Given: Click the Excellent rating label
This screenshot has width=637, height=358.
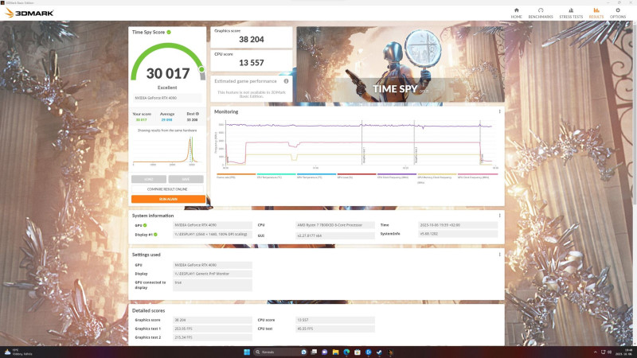Looking at the screenshot, I should pos(167,88).
